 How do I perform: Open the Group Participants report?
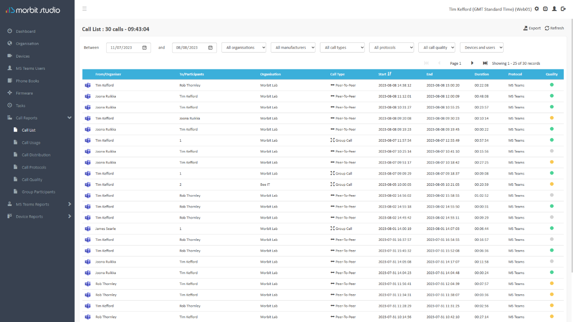tap(39, 192)
